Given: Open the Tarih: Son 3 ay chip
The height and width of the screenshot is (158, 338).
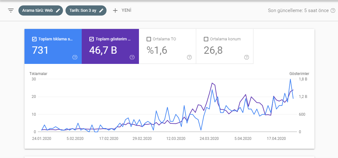Looking at the screenshot, I should [86, 10].
